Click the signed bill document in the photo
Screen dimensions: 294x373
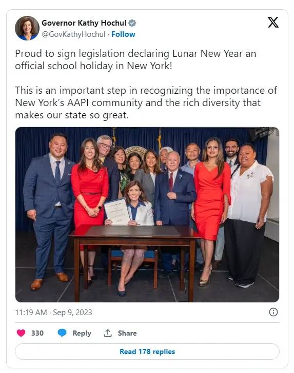point(117,212)
